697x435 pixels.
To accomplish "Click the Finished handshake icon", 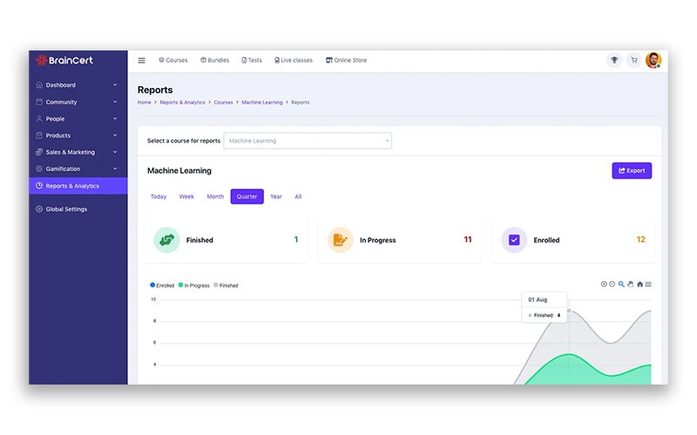I will point(166,240).
